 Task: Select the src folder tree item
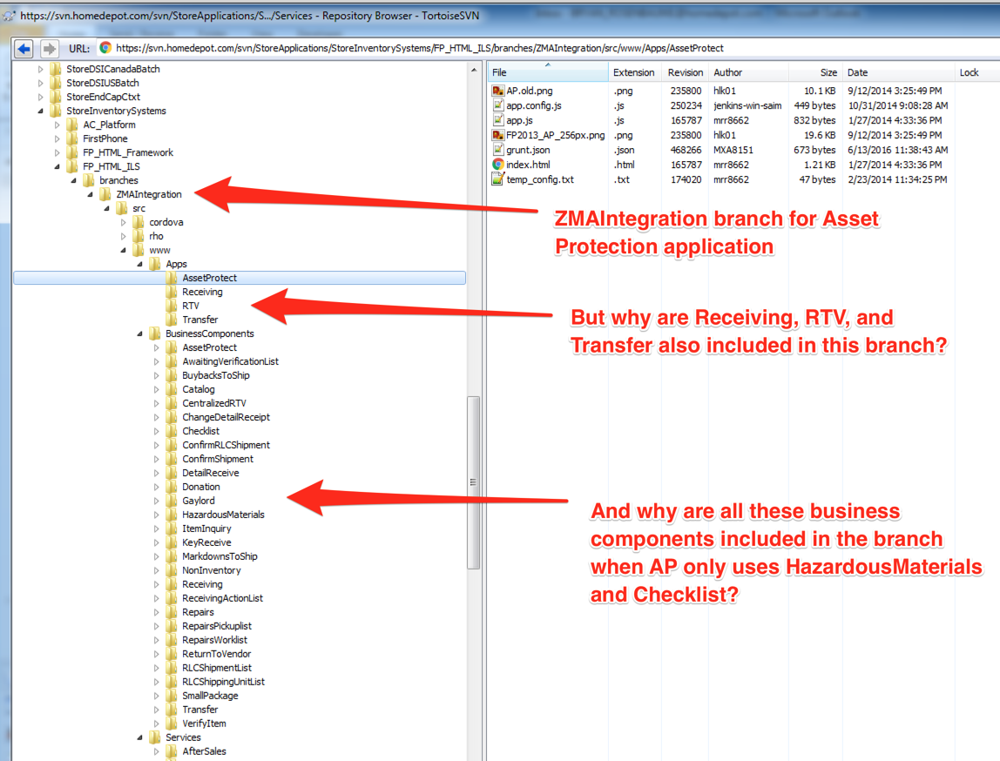point(139,208)
